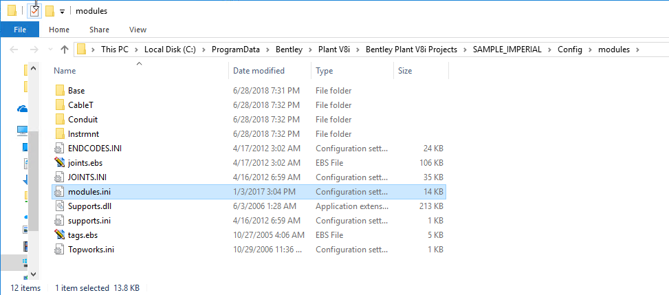This screenshot has width=669, height=295.
Task: Sort by the Name column header
Action: coord(139,71)
